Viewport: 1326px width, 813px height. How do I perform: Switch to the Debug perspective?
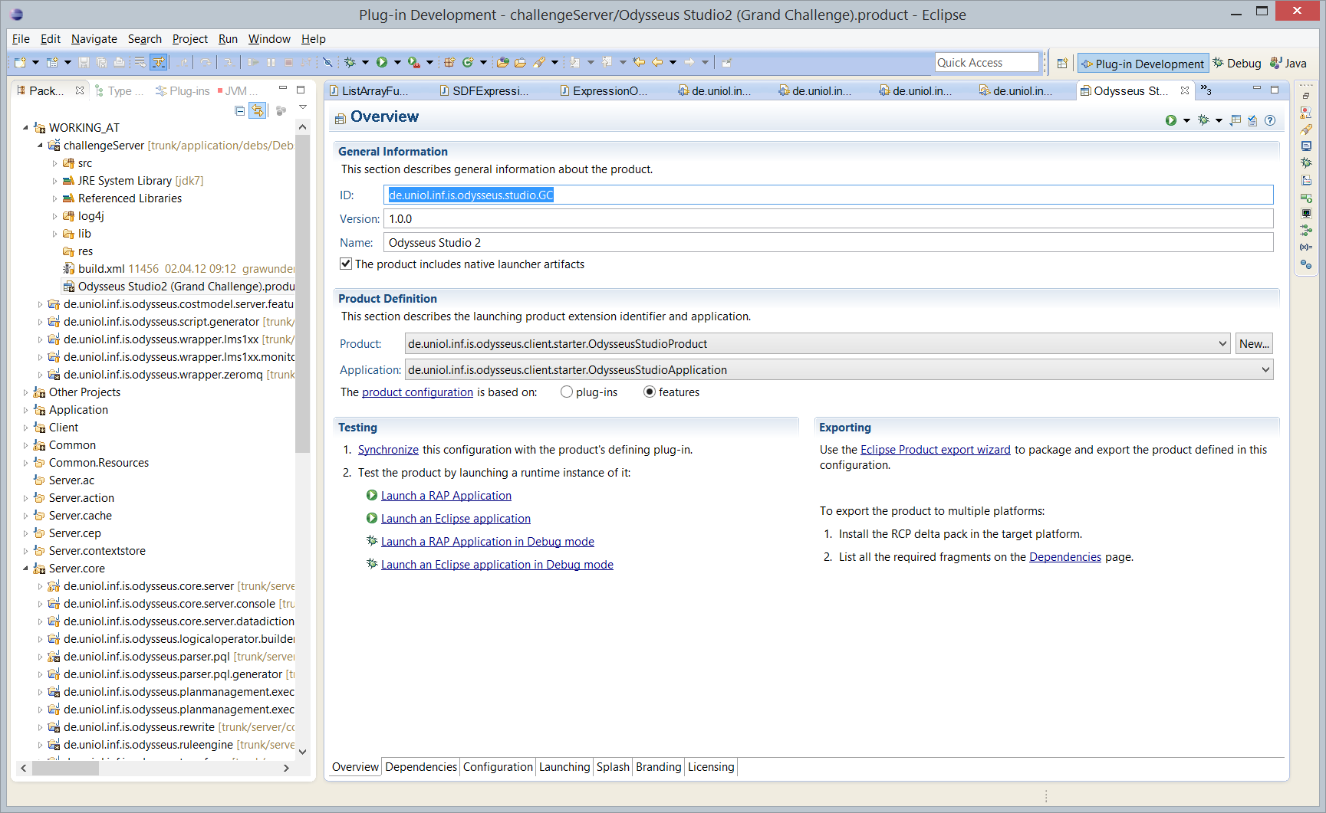point(1237,64)
